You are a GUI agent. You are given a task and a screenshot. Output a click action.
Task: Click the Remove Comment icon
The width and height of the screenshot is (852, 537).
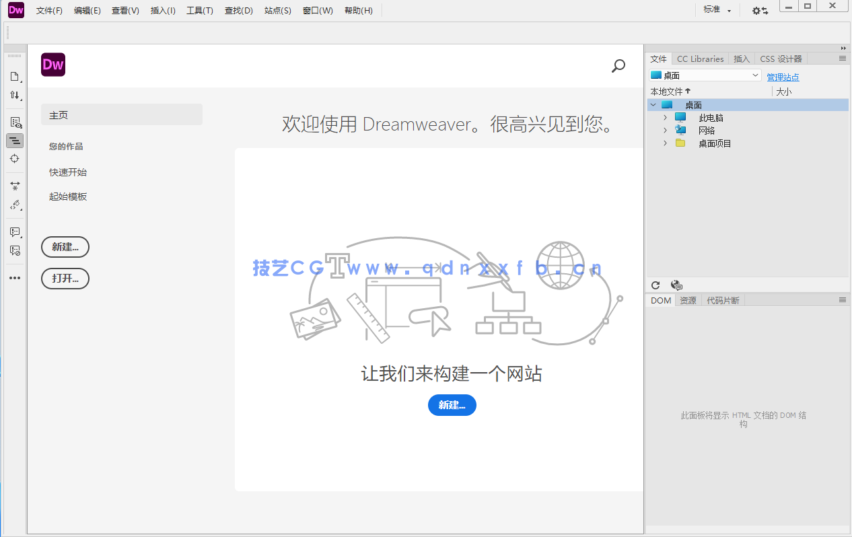click(15, 251)
